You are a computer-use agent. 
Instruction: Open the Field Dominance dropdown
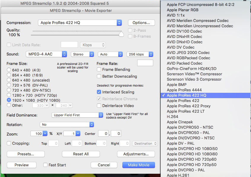(77, 115)
